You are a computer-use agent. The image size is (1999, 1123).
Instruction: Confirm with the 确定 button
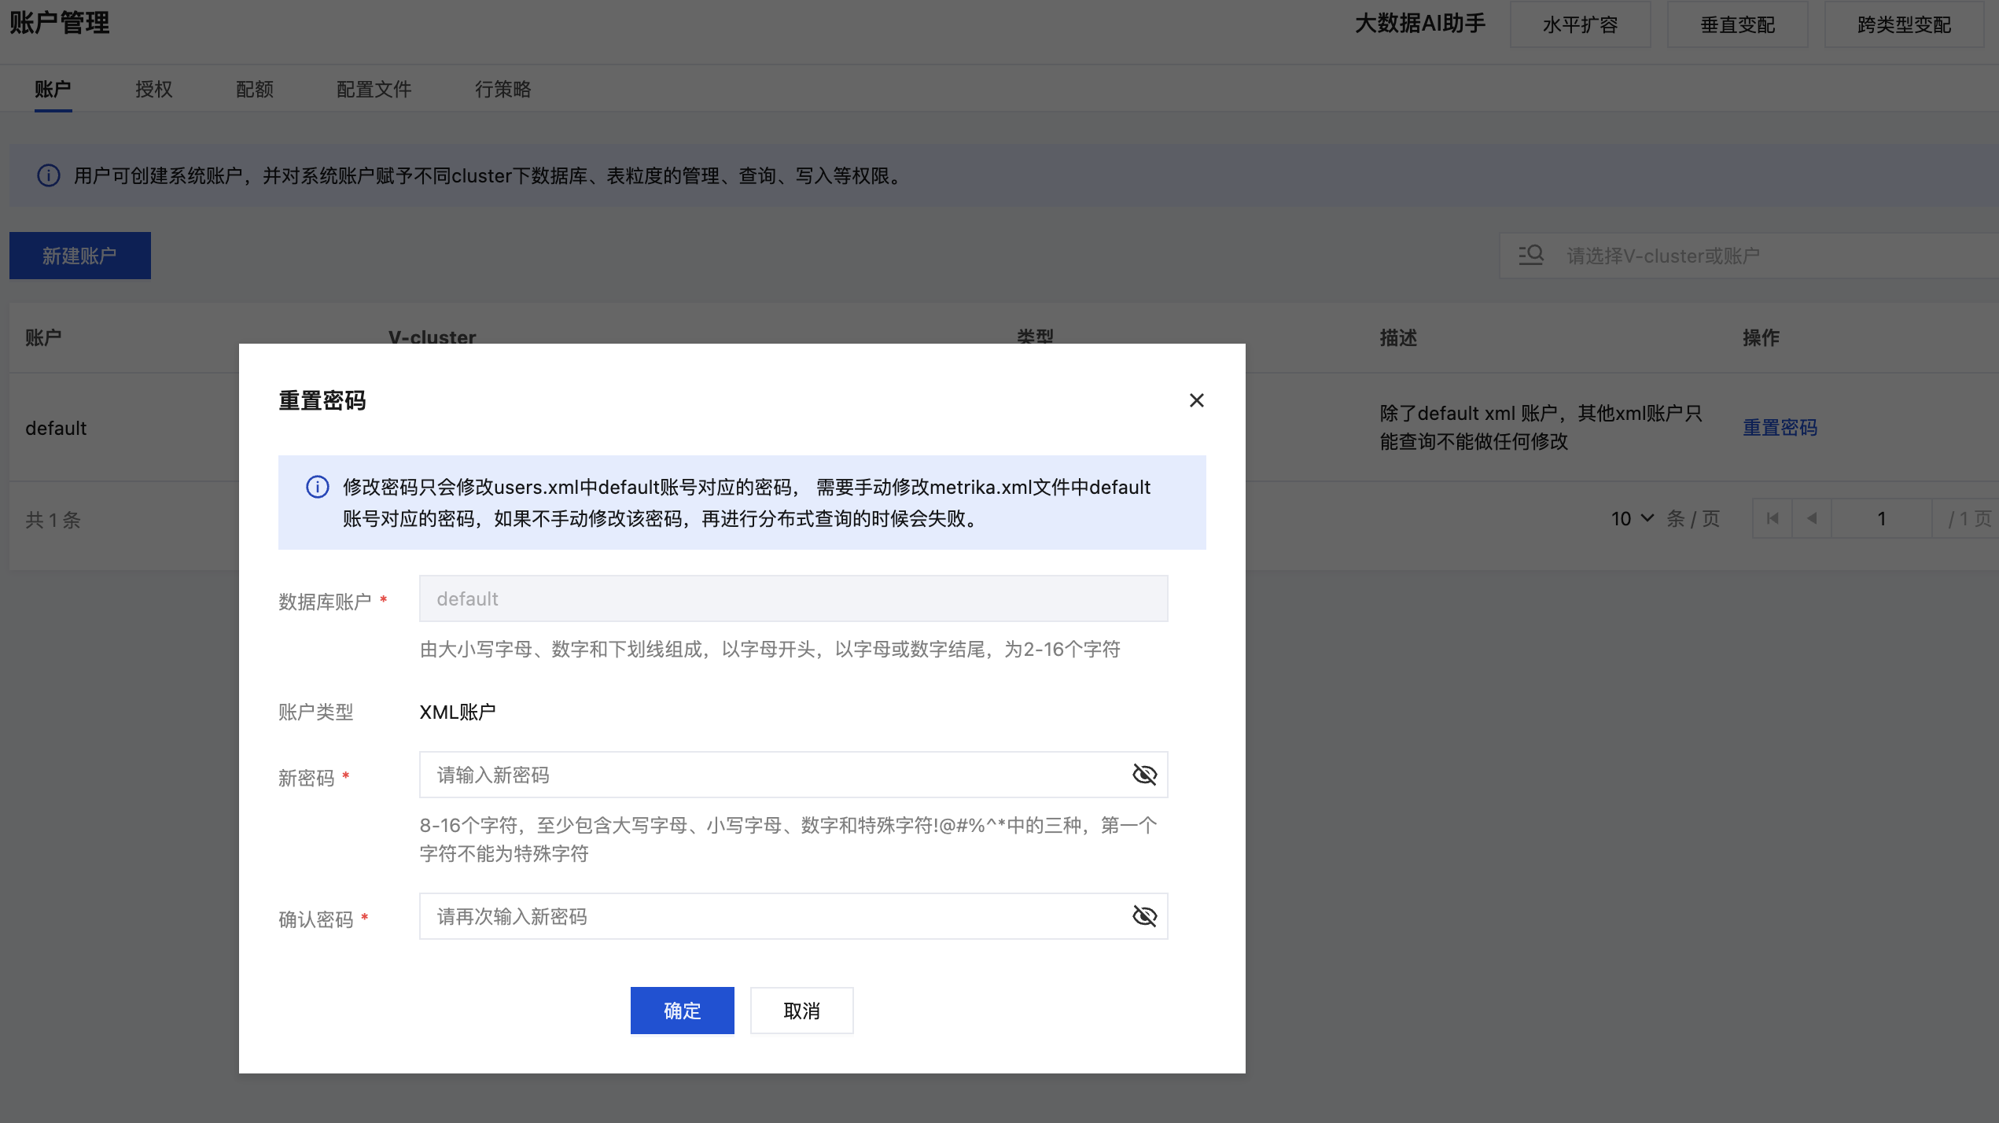point(682,1011)
